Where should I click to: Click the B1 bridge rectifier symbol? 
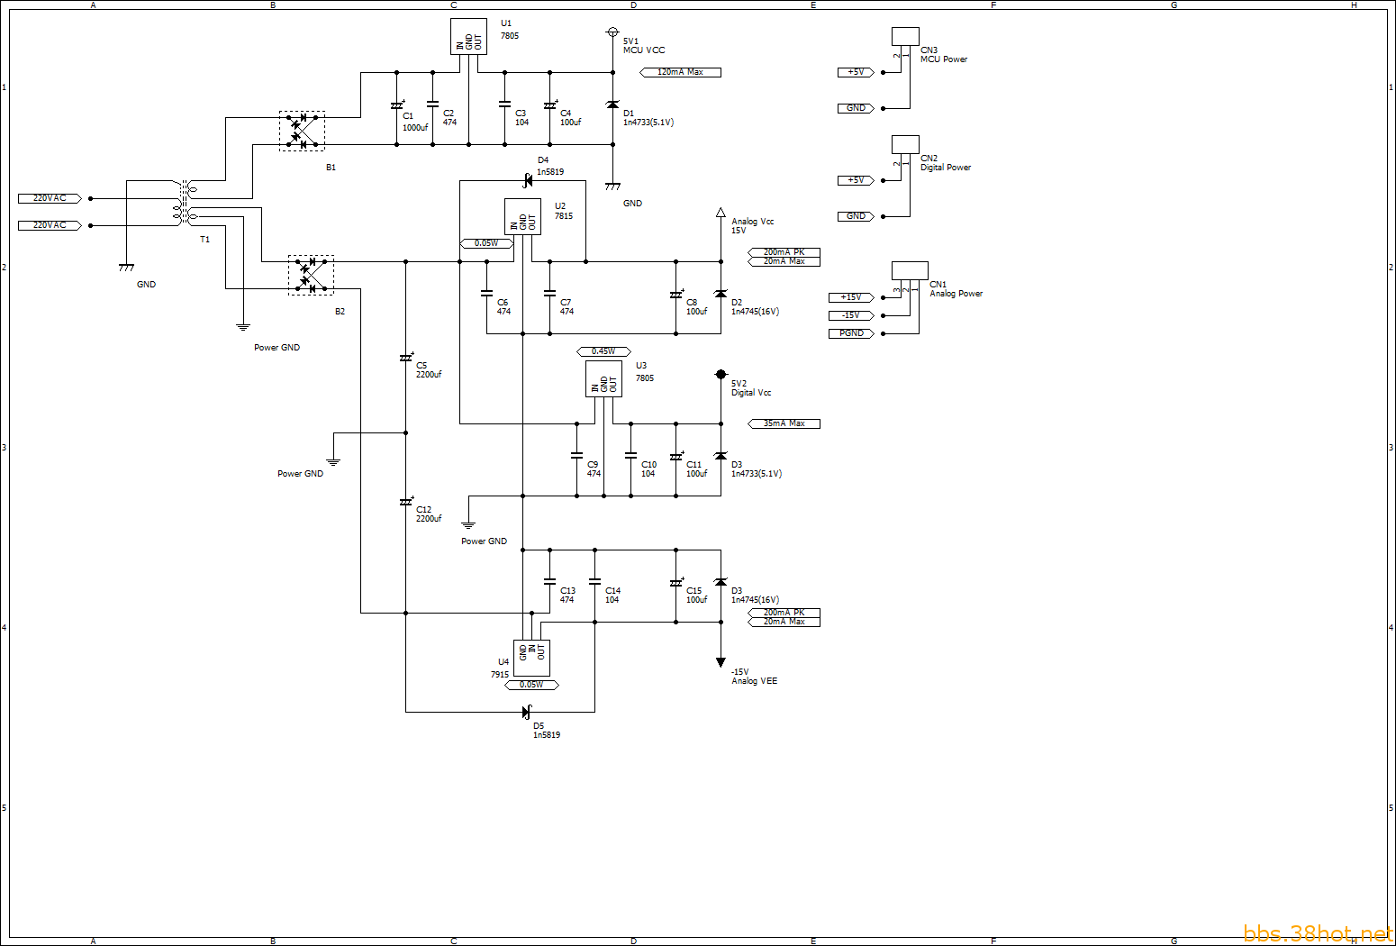[302, 131]
